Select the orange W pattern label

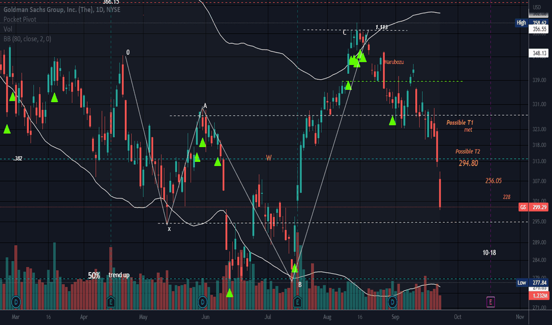269,158
